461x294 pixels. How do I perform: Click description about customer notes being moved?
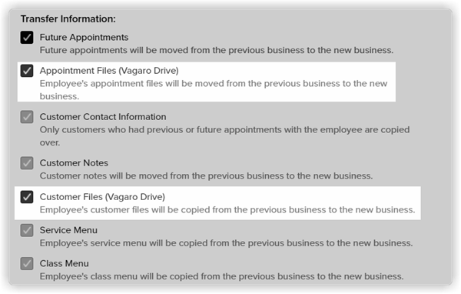coord(206,176)
